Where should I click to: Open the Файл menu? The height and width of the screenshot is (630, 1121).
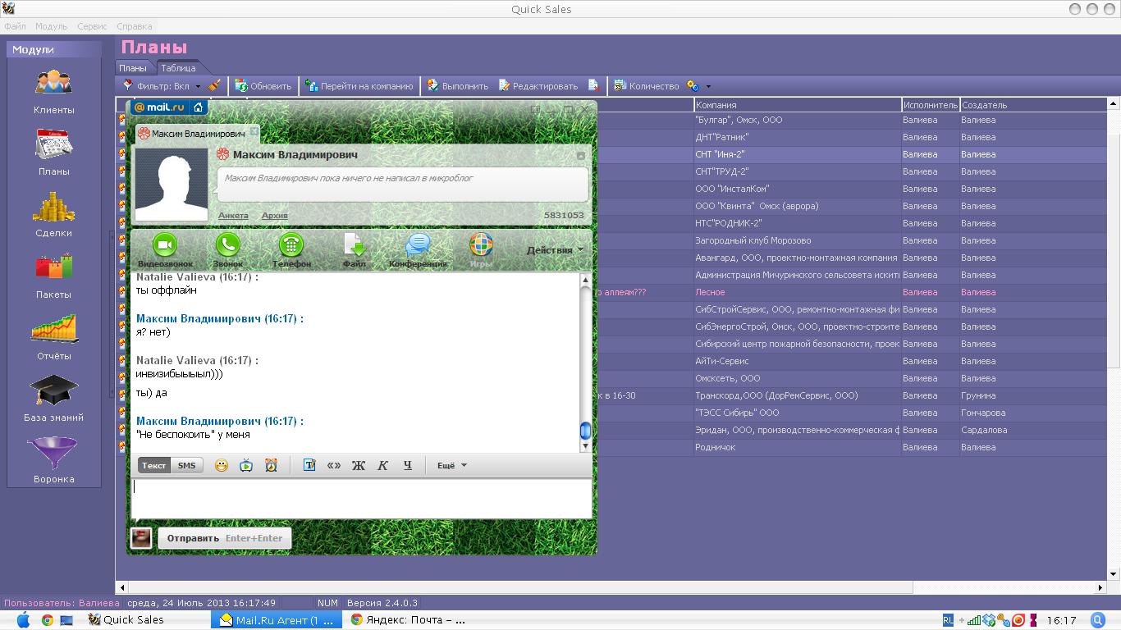click(x=15, y=26)
